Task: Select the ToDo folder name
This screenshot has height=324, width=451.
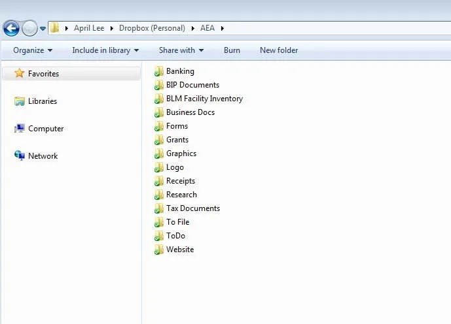Action: (x=175, y=236)
